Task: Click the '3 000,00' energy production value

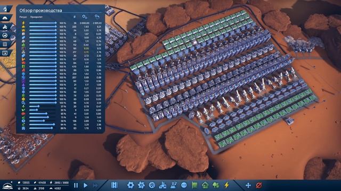Action: pyautogui.click(x=85, y=23)
